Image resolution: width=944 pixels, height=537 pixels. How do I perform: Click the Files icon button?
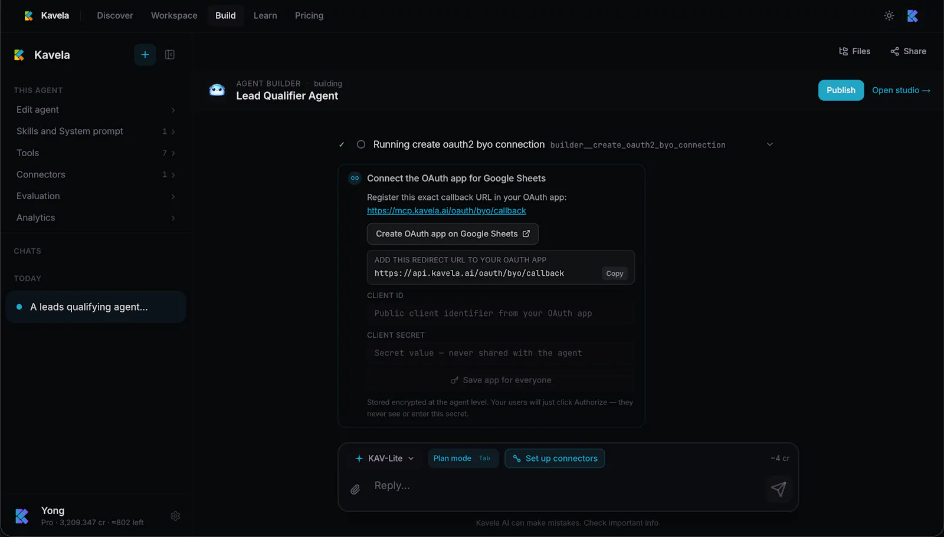[x=854, y=51]
